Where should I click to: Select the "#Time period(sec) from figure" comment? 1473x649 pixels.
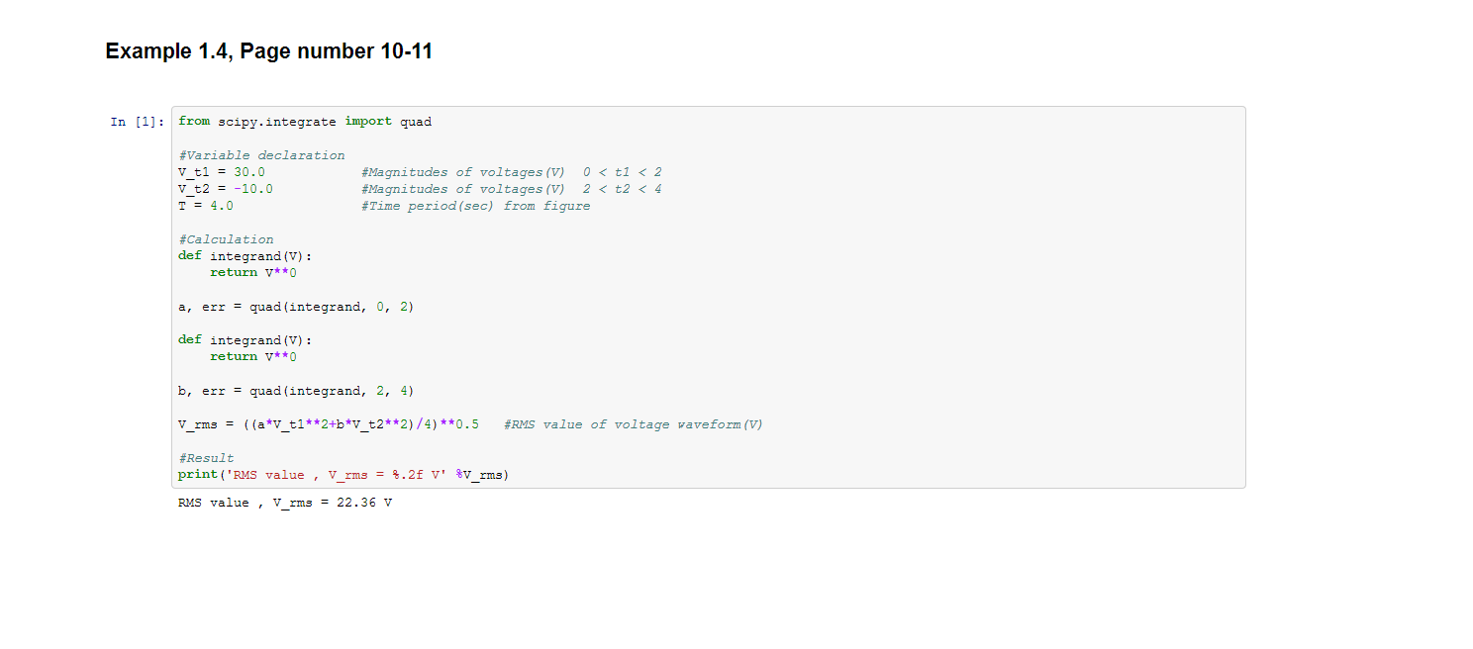(475, 206)
